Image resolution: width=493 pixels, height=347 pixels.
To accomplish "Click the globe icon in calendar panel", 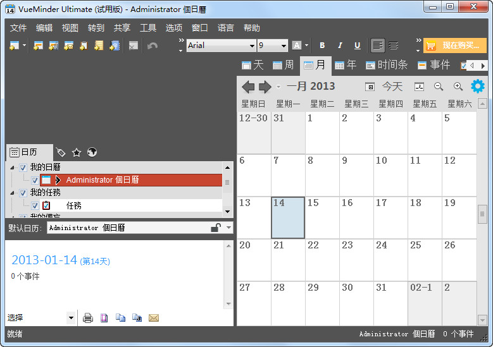I will coord(92,152).
